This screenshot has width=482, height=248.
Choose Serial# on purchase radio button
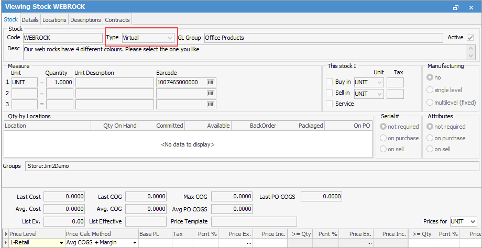point(383,138)
